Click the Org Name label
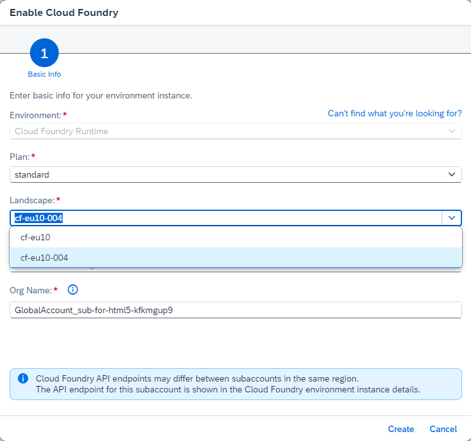The width and height of the screenshot is (471, 441). 31,290
